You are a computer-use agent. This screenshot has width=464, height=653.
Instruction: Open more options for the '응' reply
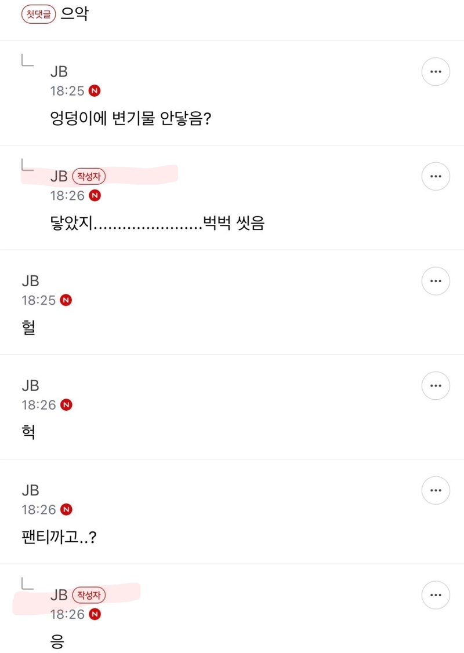pos(436,595)
